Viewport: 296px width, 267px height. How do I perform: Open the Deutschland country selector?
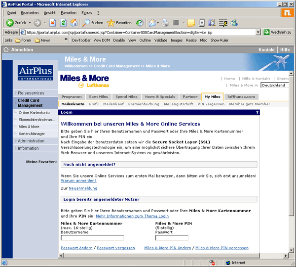click(274, 85)
